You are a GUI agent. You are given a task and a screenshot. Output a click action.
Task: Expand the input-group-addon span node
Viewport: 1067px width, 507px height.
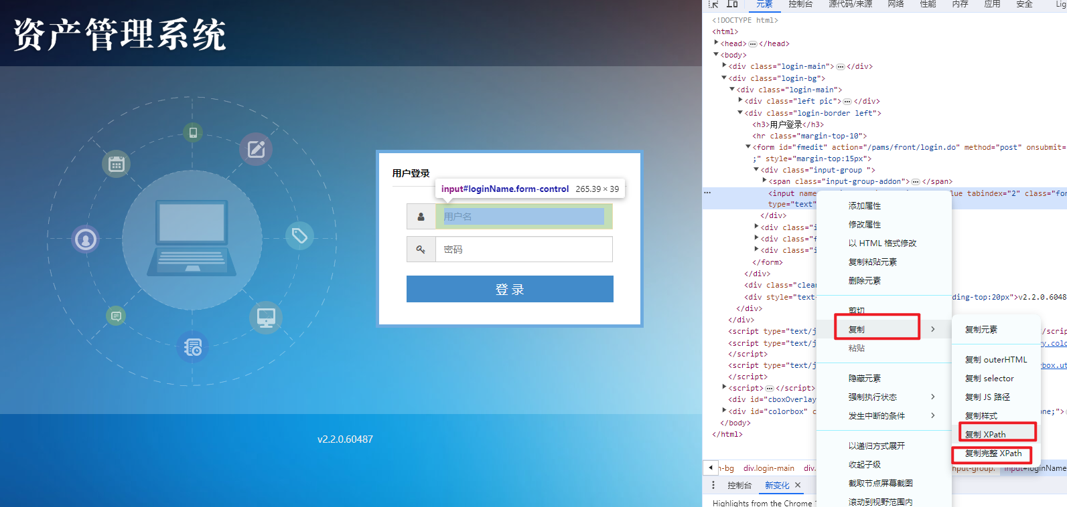pyautogui.click(x=764, y=181)
